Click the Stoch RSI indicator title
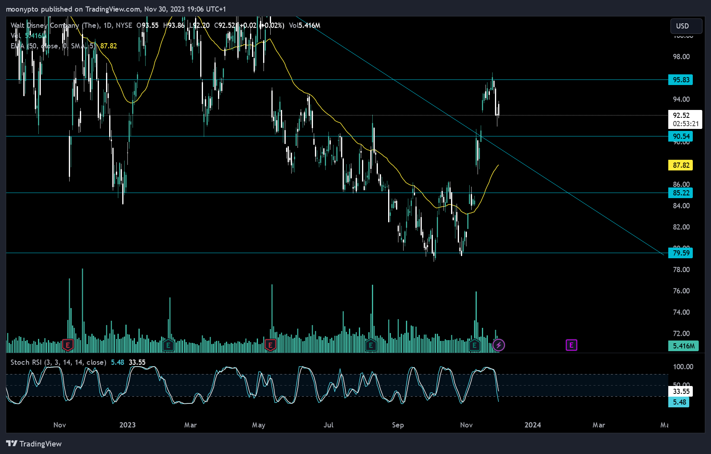Screen dimensions: 711x454 click(x=58, y=362)
